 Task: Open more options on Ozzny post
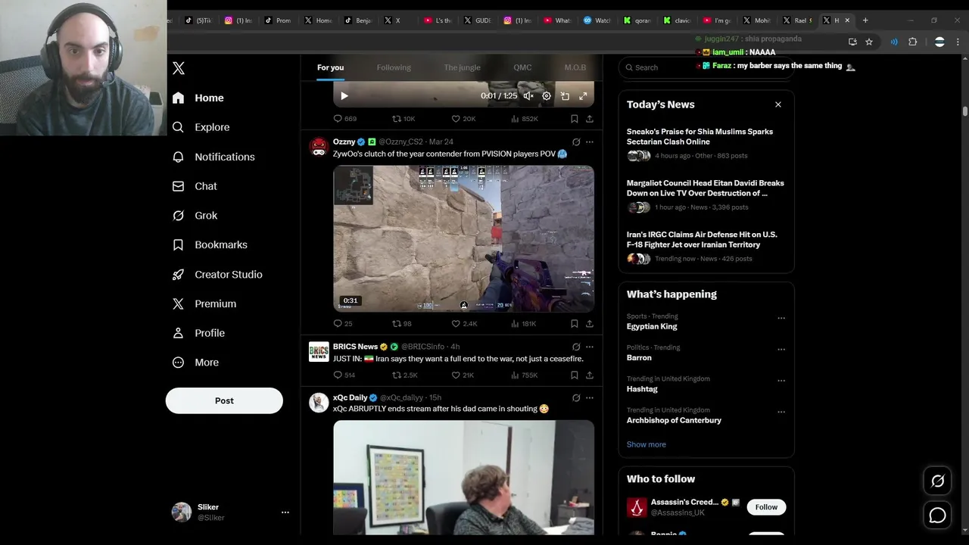(x=590, y=142)
